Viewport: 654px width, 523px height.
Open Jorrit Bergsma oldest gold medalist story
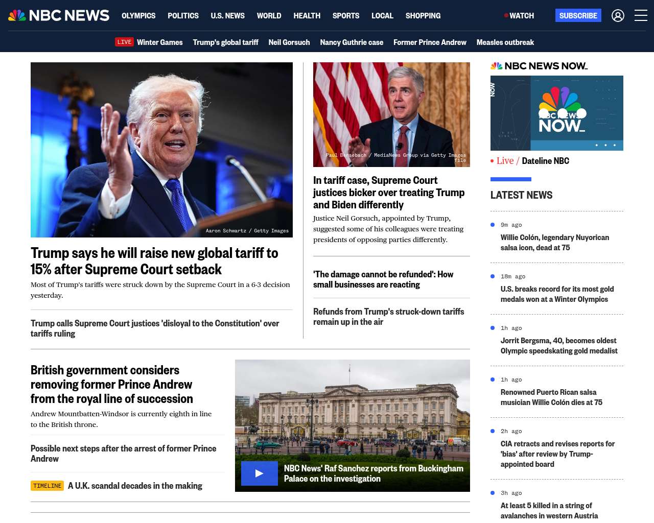559,346
